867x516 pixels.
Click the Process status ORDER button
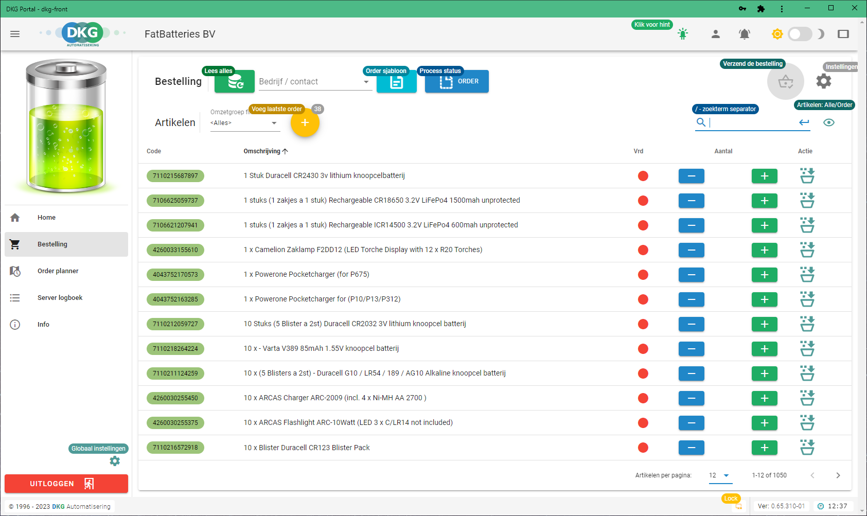click(457, 81)
